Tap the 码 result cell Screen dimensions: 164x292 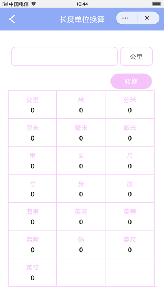coord(81,244)
